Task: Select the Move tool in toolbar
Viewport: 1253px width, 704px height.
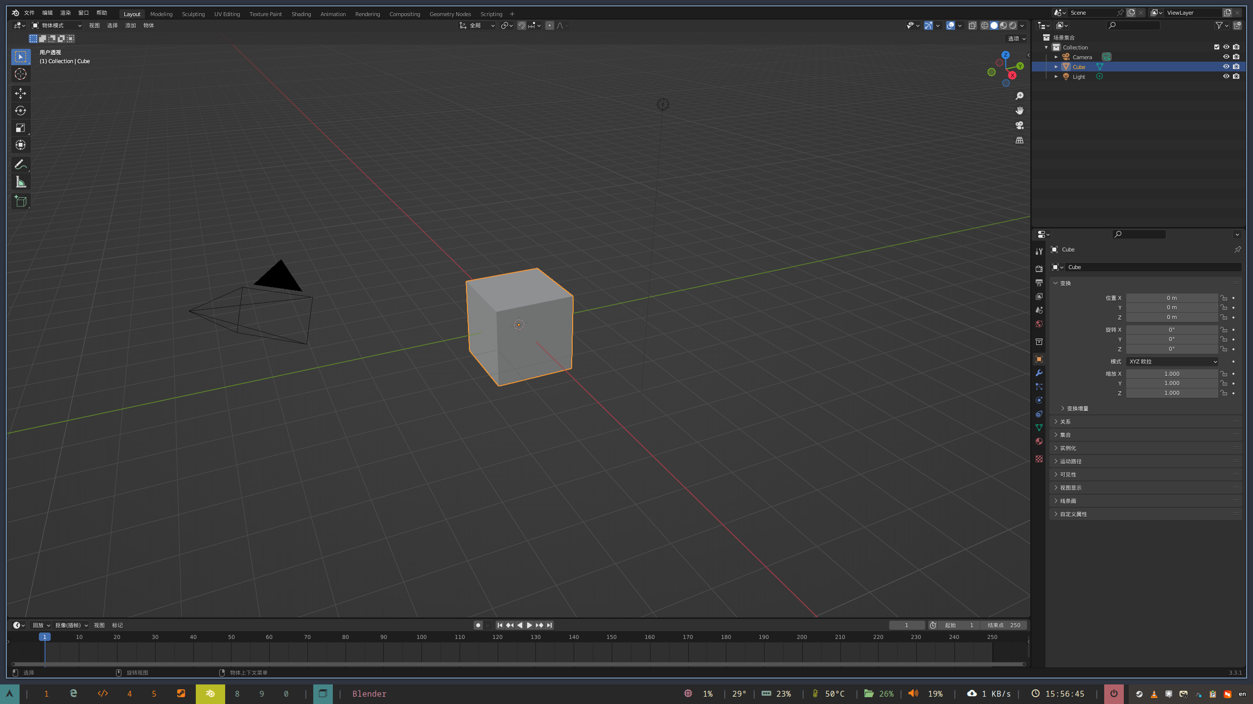Action: click(21, 93)
